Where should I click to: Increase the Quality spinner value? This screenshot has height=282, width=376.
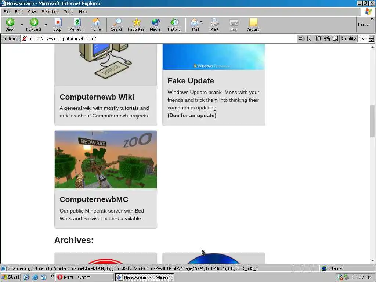click(x=372, y=37)
